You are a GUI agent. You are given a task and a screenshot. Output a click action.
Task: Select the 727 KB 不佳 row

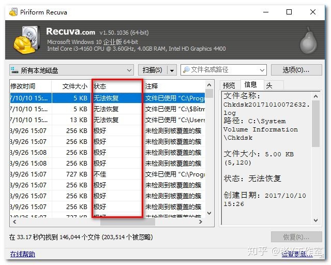[108, 174]
